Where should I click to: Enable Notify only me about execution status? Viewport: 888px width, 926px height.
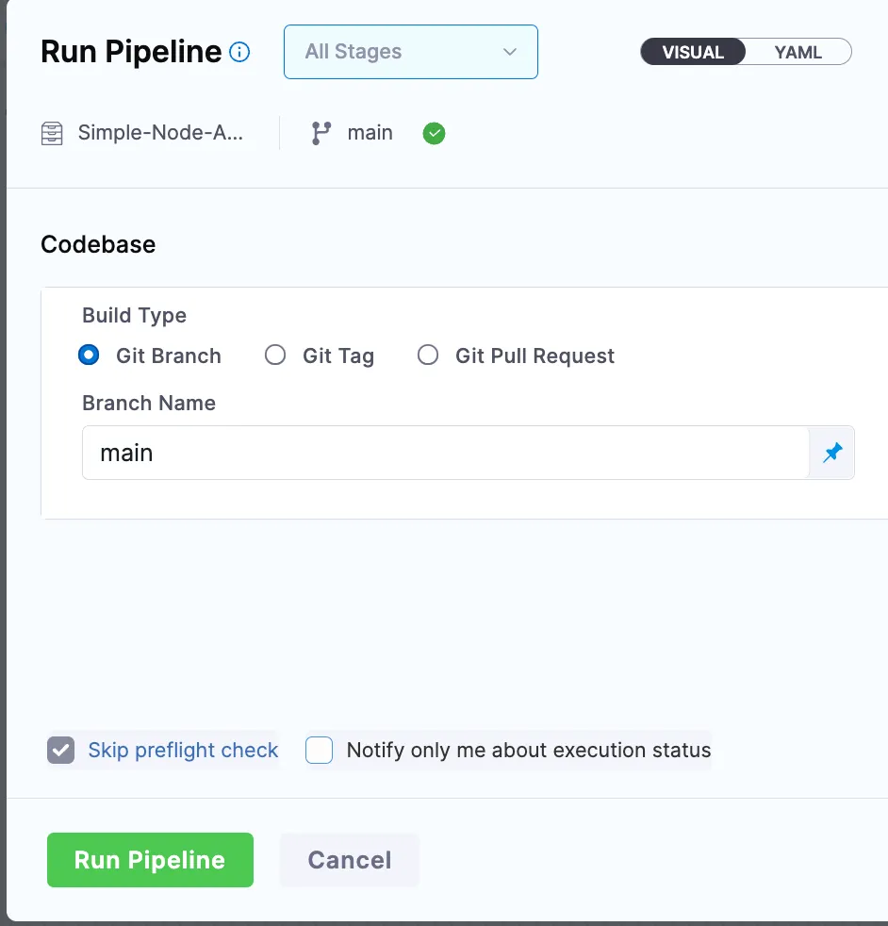point(319,750)
